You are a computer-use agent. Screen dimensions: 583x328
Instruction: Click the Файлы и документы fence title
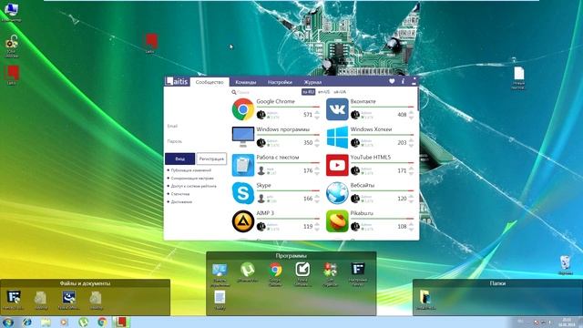pos(85,283)
